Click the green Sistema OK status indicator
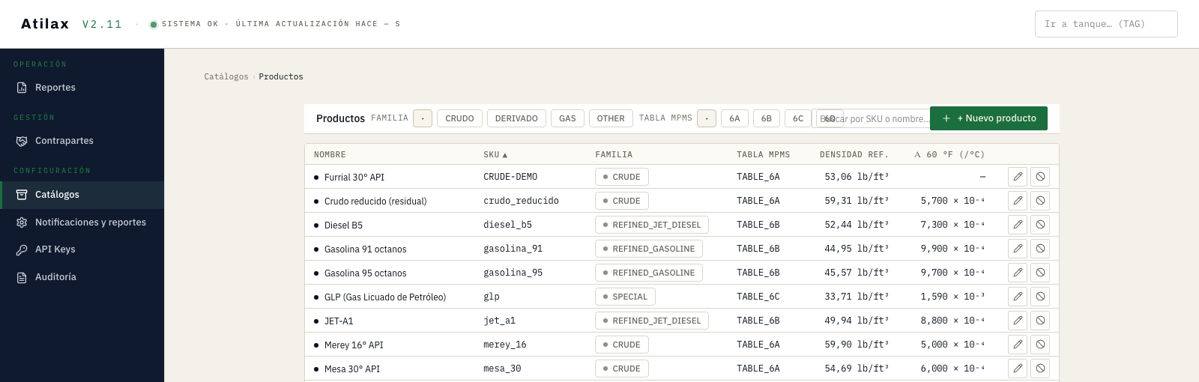 (154, 24)
